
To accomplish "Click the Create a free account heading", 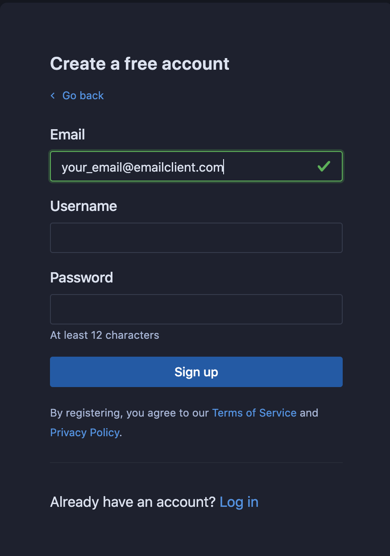I will coord(140,63).
